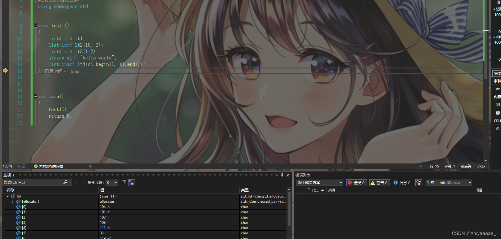Click the Watch window scrollbar up arrow
This screenshot has height=239, width=501.
289,189
